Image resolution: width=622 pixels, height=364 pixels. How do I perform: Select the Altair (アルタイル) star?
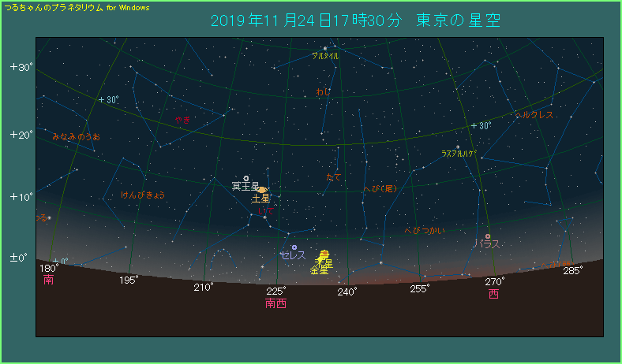pos(324,48)
